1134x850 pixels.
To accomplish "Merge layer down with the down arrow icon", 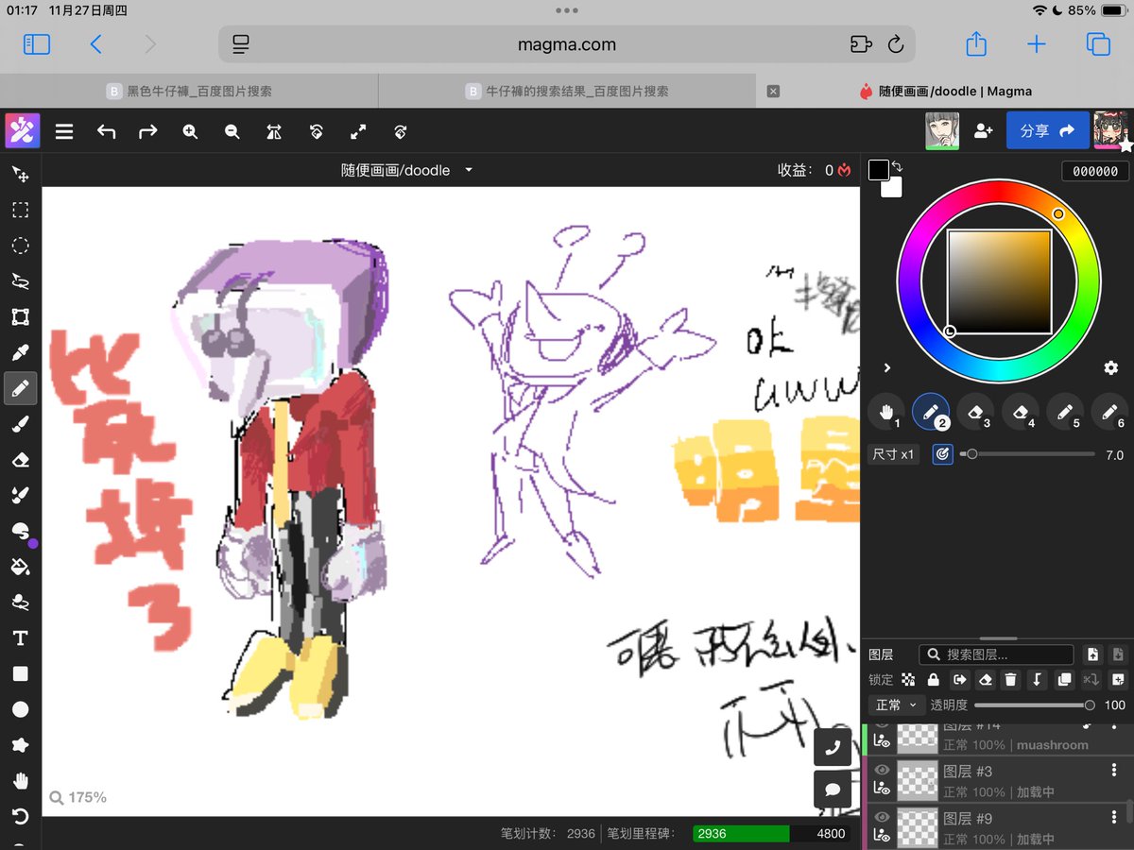I will point(1038,679).
